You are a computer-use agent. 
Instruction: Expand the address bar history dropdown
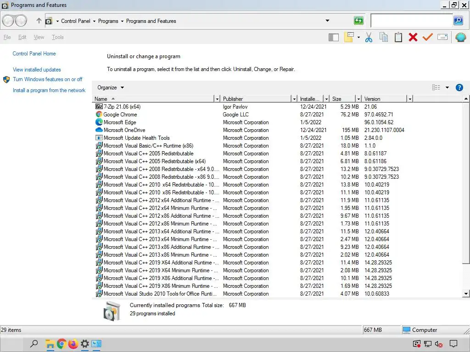click(327, 21)
